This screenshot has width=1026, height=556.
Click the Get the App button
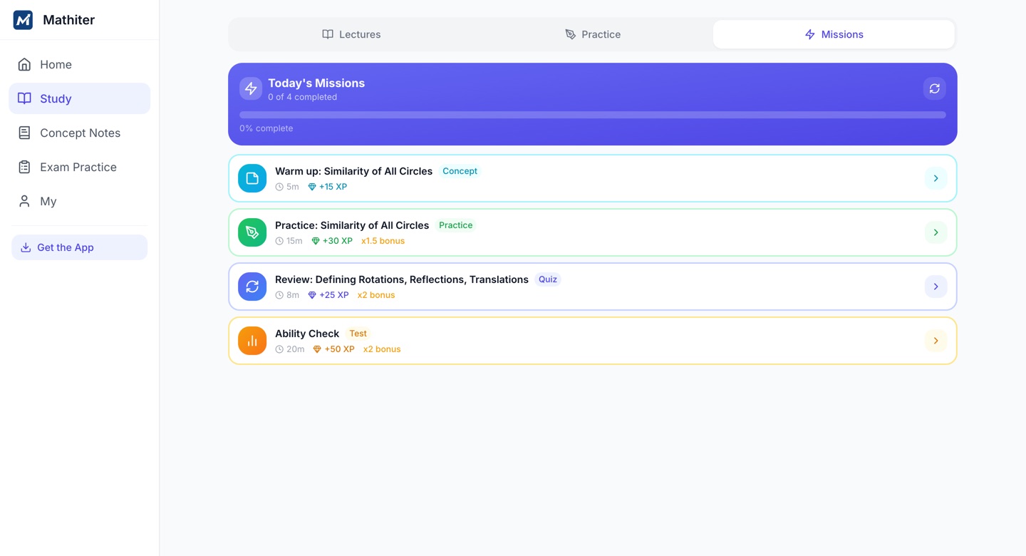pyautogui.click(x=79, y=247)
